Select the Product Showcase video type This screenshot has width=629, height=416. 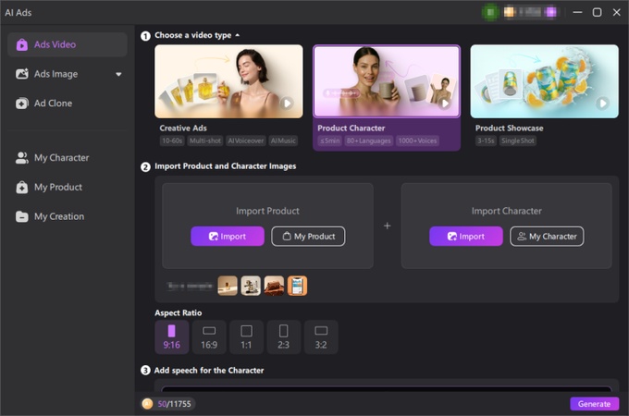point(544,96)
